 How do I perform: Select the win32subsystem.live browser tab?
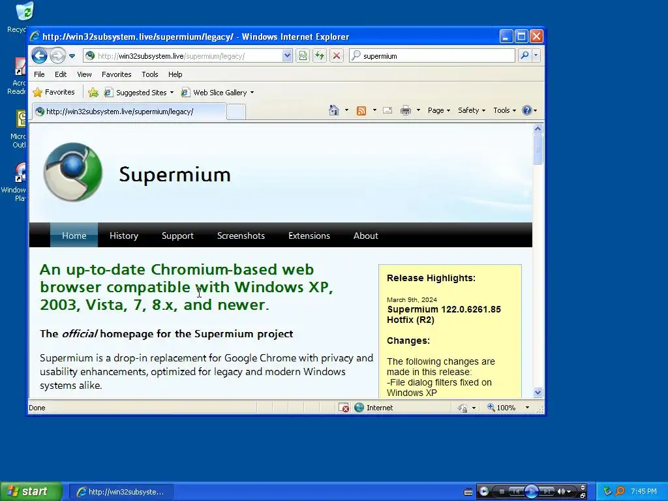click(x=129, y=112)
